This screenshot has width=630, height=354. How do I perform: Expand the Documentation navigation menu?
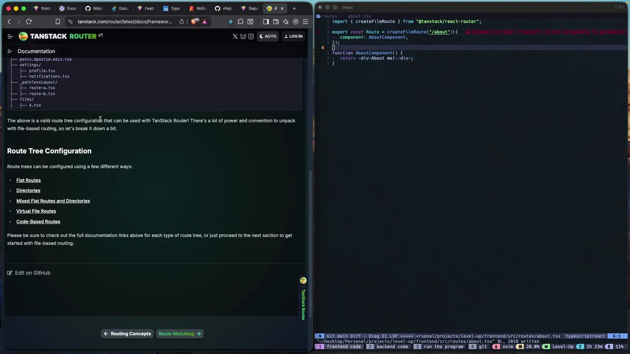pyautogui.click(x=9, y=51)
